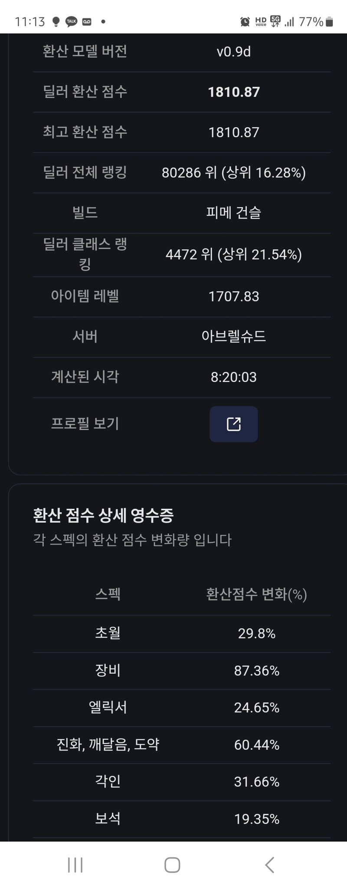This screenshot has height=890, width=347.
Task: Tap the 보석 row showing 19.35%
Action: [181, 819]
